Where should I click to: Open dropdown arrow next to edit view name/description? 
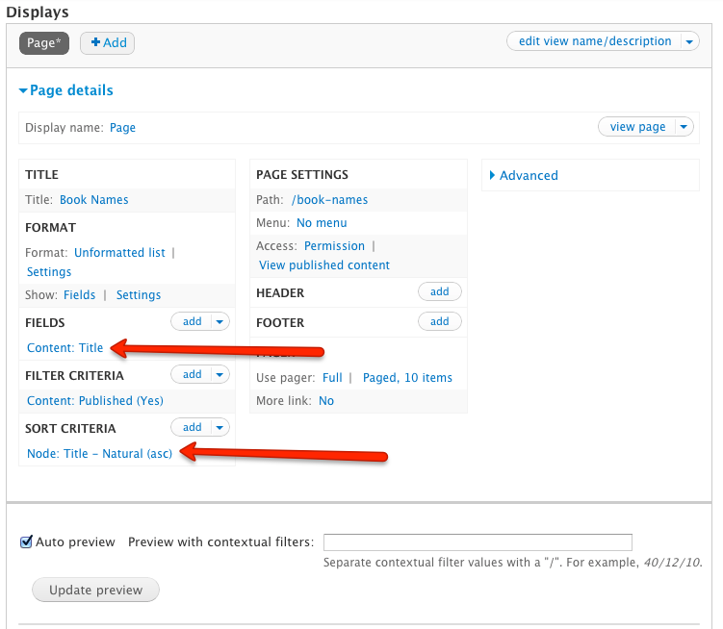point(689,41)
